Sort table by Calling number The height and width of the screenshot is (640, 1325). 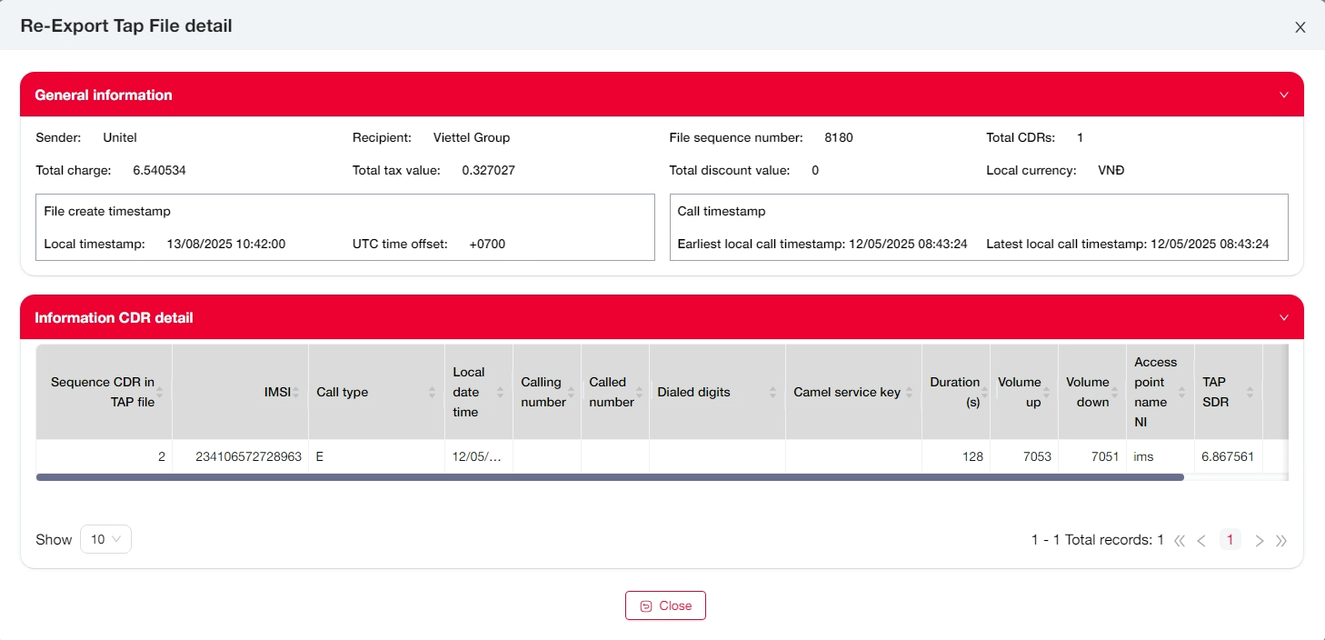click(543, 392)
